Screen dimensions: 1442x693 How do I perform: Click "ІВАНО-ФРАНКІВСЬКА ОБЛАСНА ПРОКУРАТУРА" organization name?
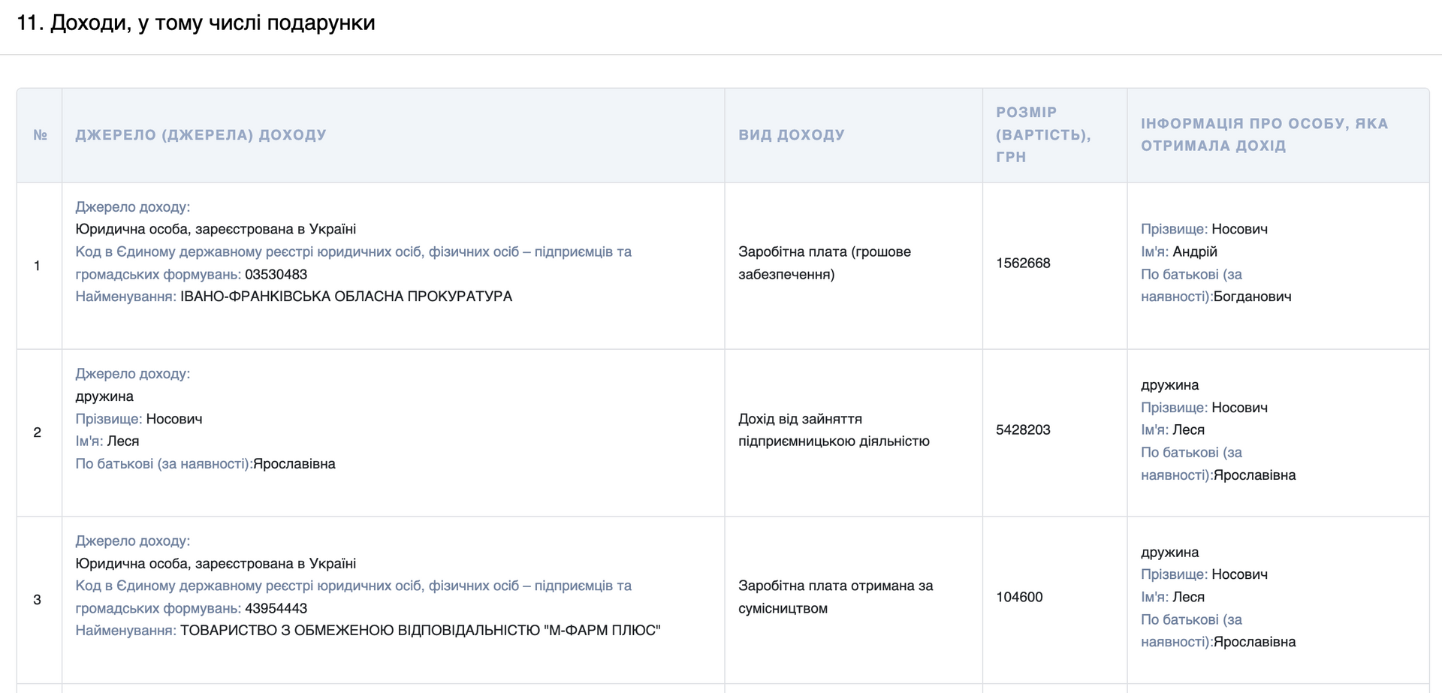click(x=346, y=297)
